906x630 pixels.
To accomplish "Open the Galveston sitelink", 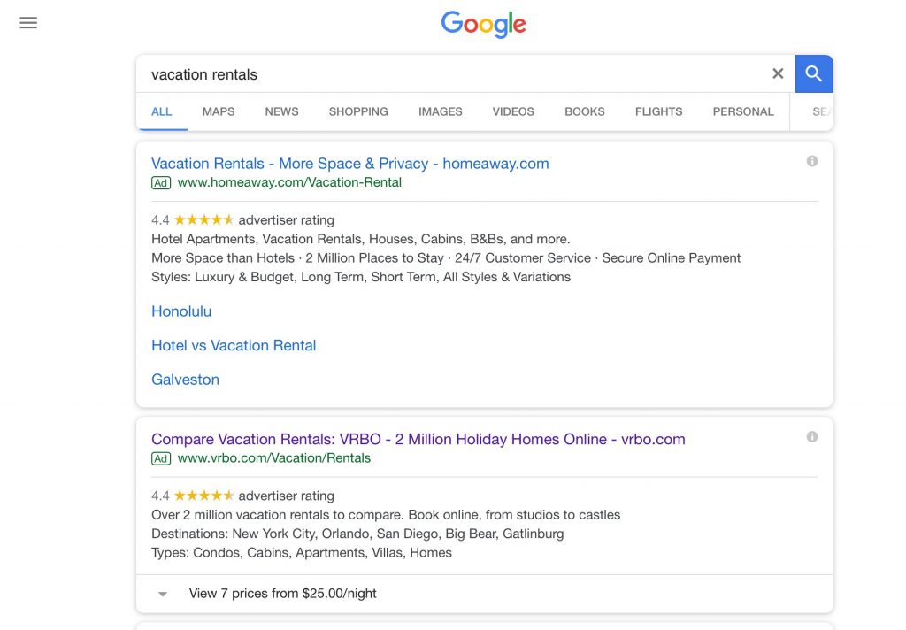I will (x=186, y=380).
